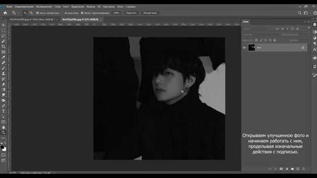Go to Photoshop Home screen
The width and height of the screenshot is (317, 178).
pos(5,13)
